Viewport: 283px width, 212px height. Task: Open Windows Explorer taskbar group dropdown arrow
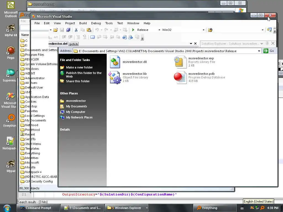coord(147,208)
